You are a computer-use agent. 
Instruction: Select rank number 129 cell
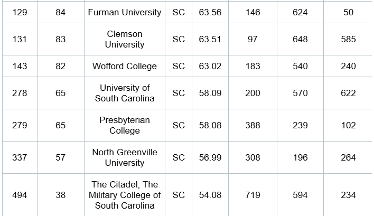(20, 12)
